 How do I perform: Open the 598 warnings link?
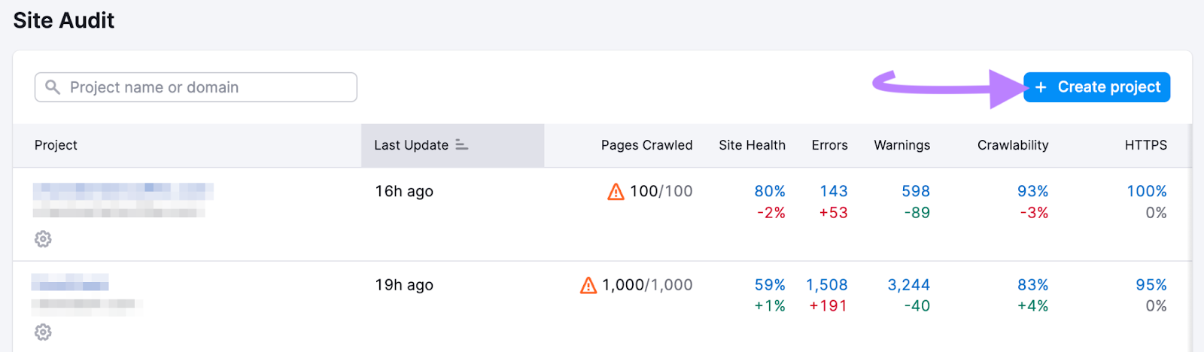click(x=916, y=191)
